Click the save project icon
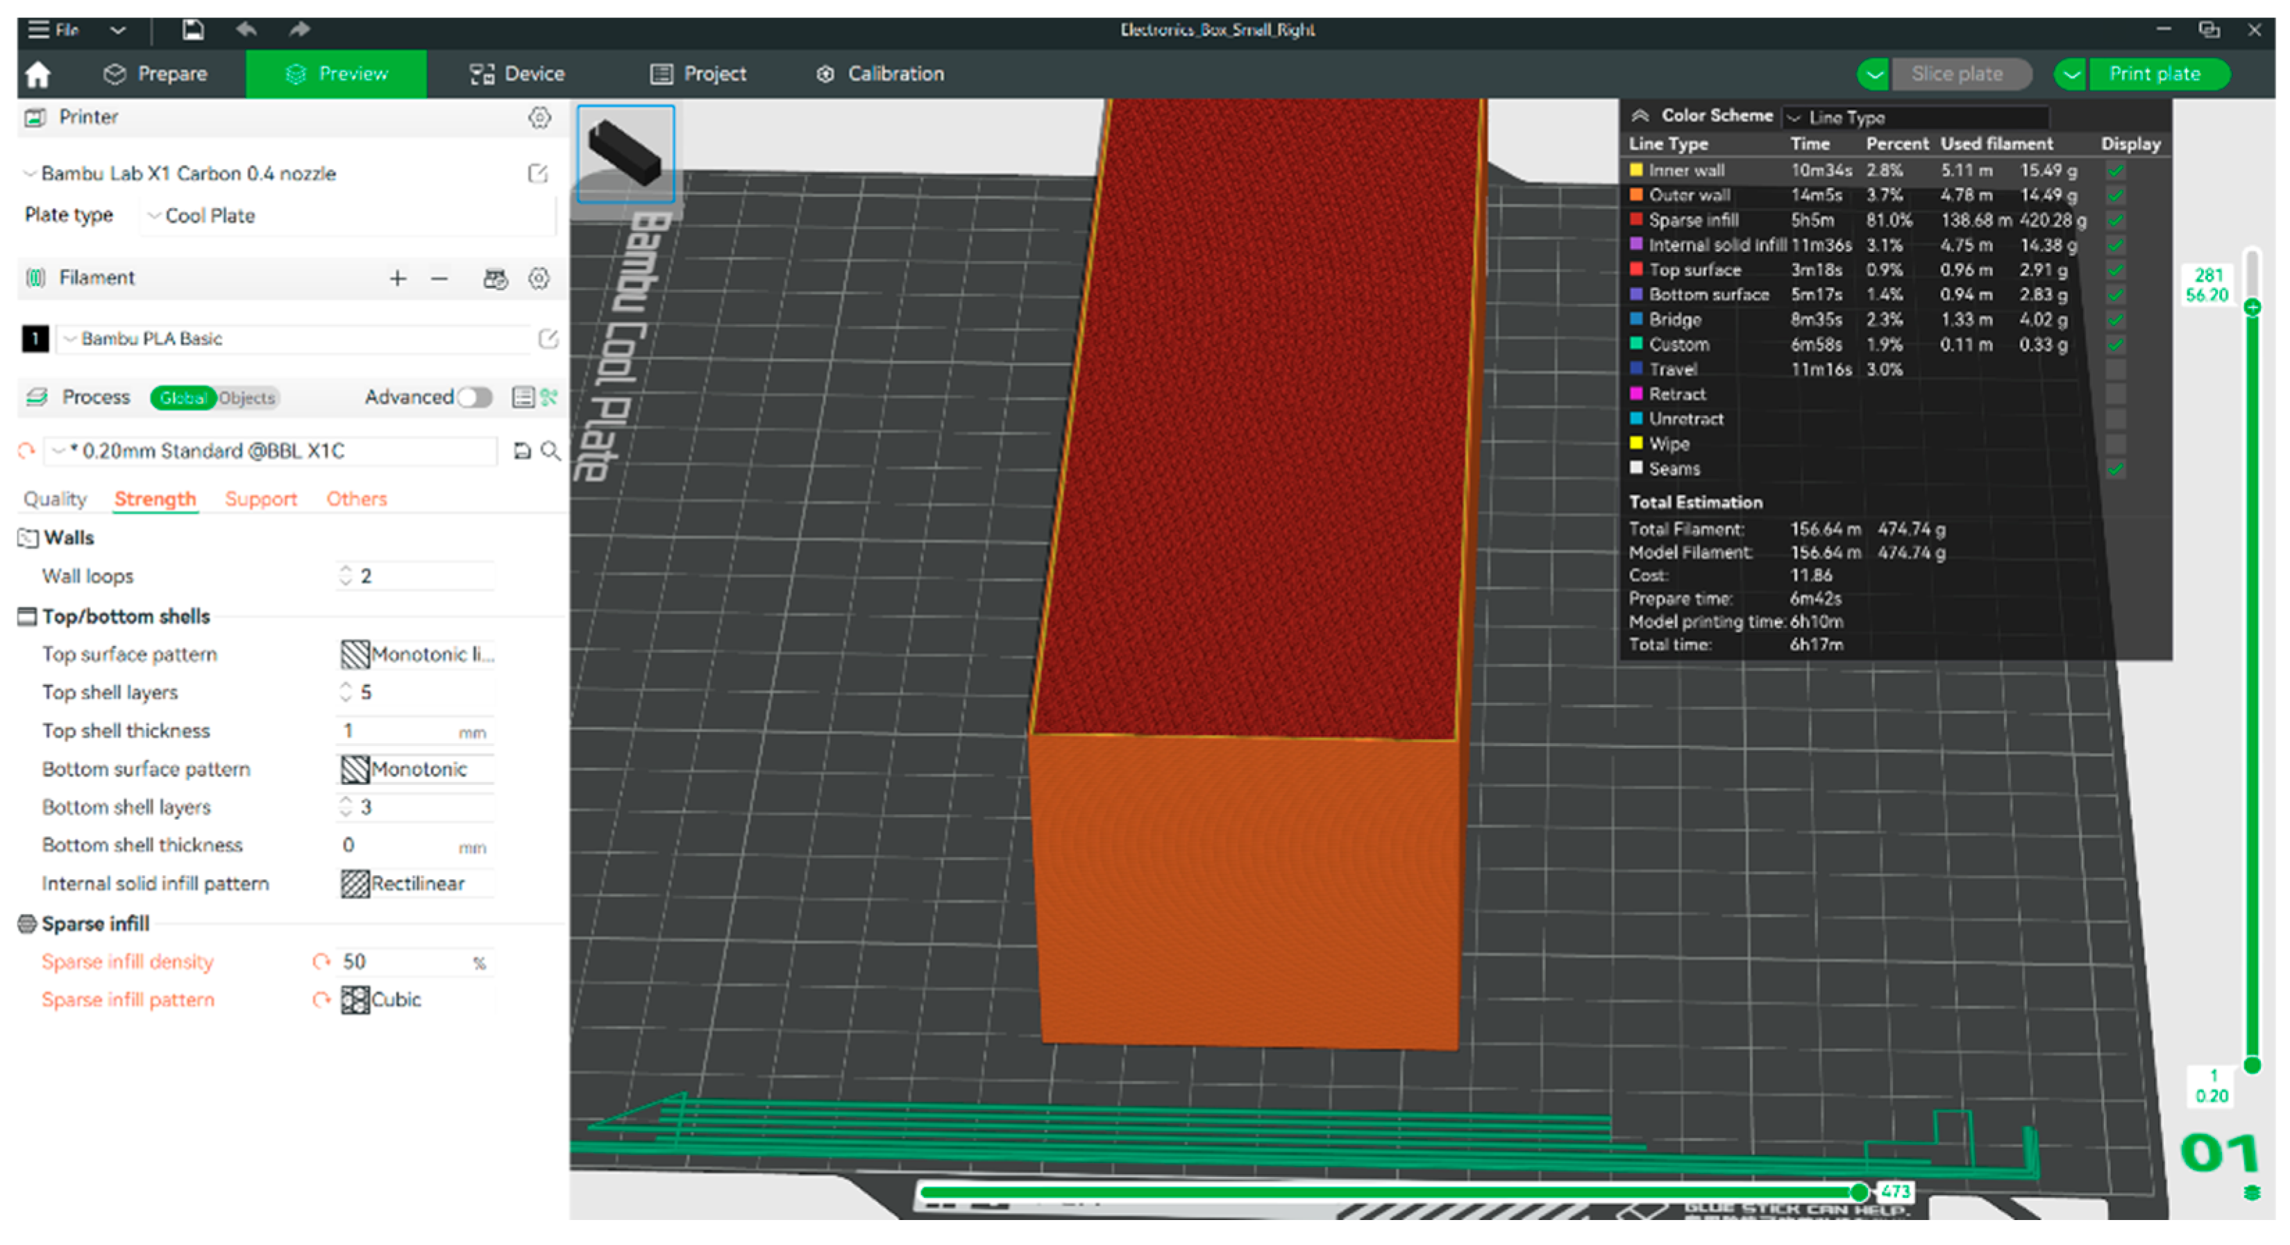This screenshot has width=2290, height=1245. point(193,31)
